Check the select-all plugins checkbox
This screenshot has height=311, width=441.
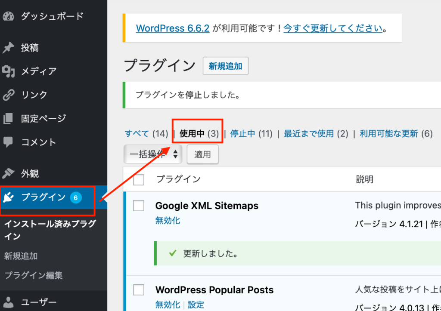(139, 180)
